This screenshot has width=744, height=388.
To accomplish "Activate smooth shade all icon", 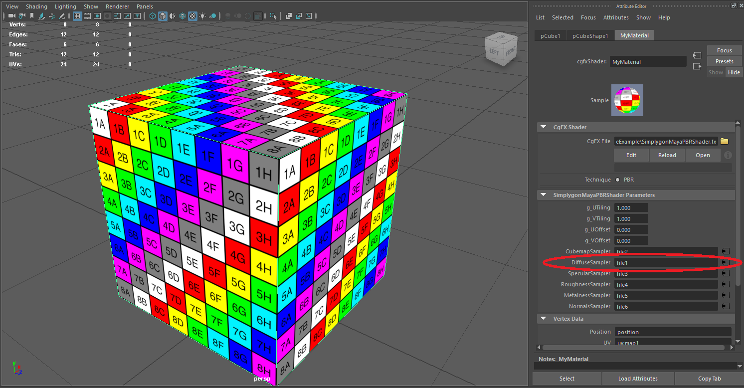I will (x=163, y=16).
